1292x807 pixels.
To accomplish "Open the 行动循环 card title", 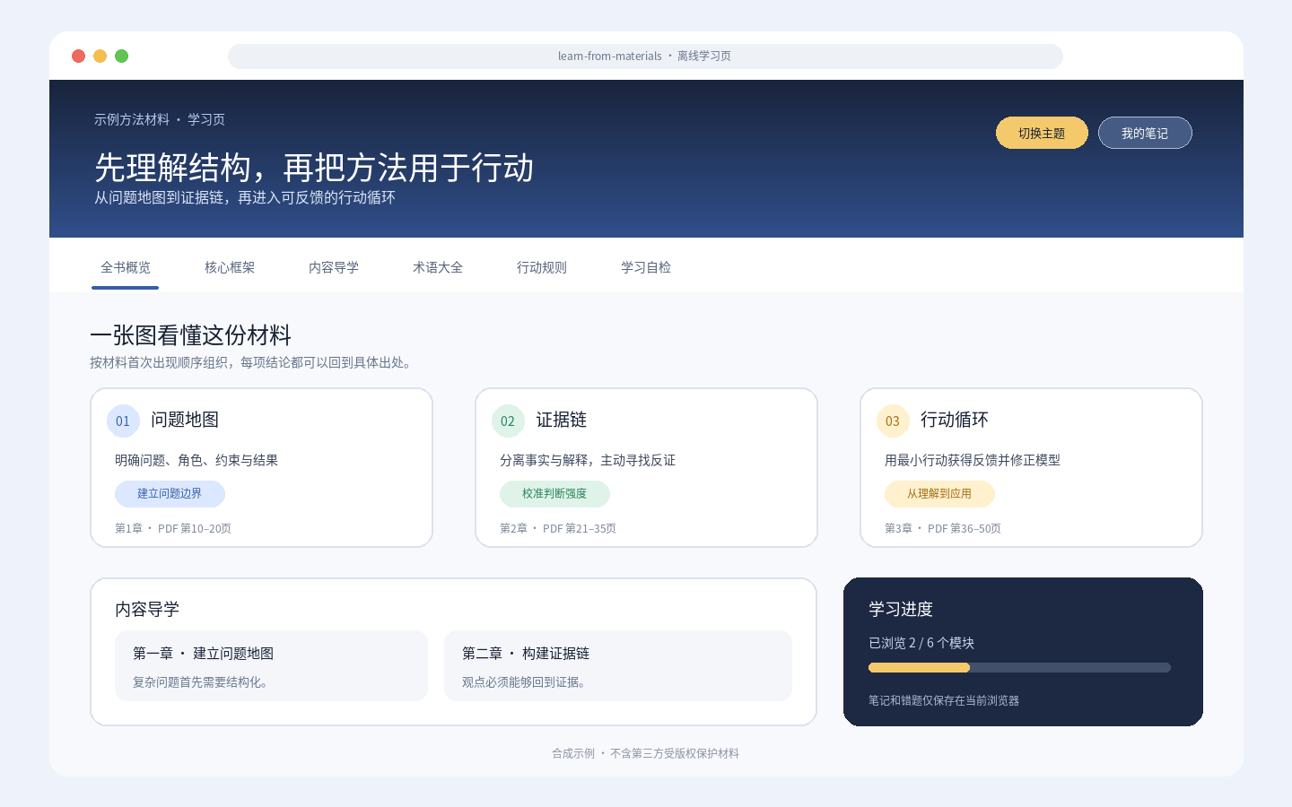I will coord(955,420).
